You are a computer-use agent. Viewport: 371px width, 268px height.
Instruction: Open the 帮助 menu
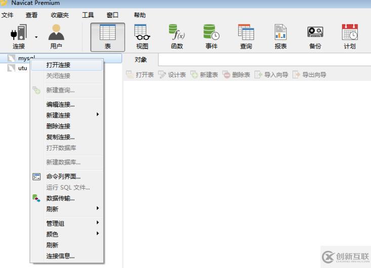(x=140, y=15)
